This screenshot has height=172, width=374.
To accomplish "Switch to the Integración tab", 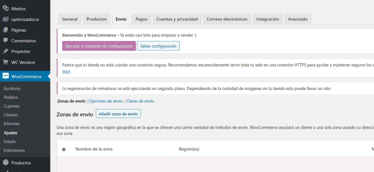I will (x=268, y=19).
